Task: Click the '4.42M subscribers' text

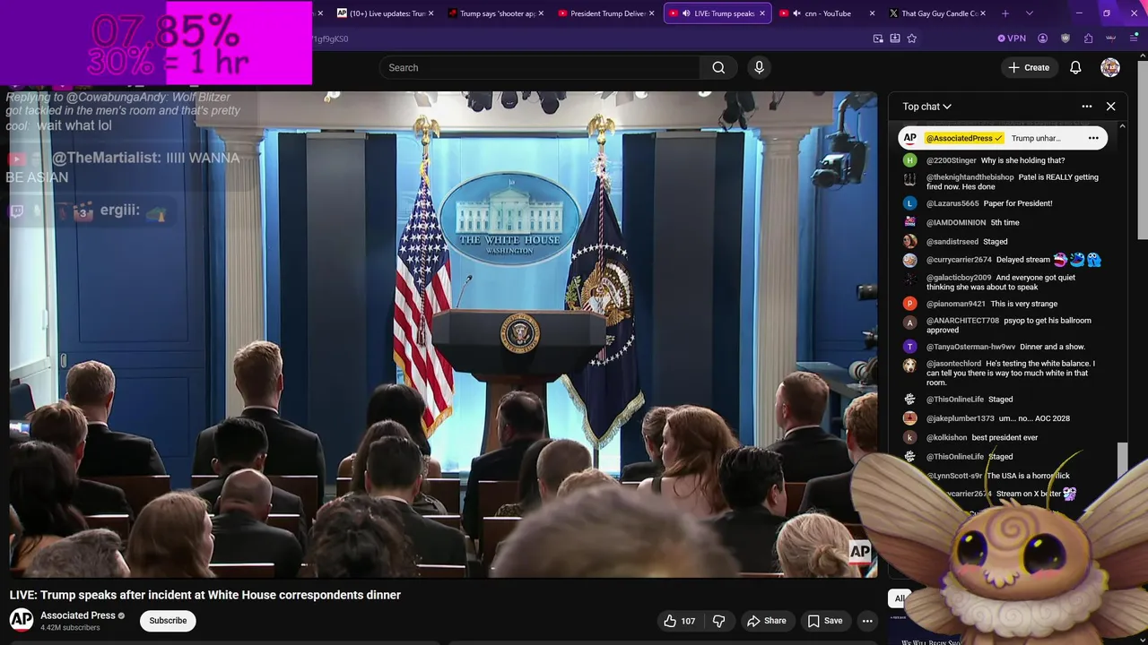Action: [x=70, y=628]
